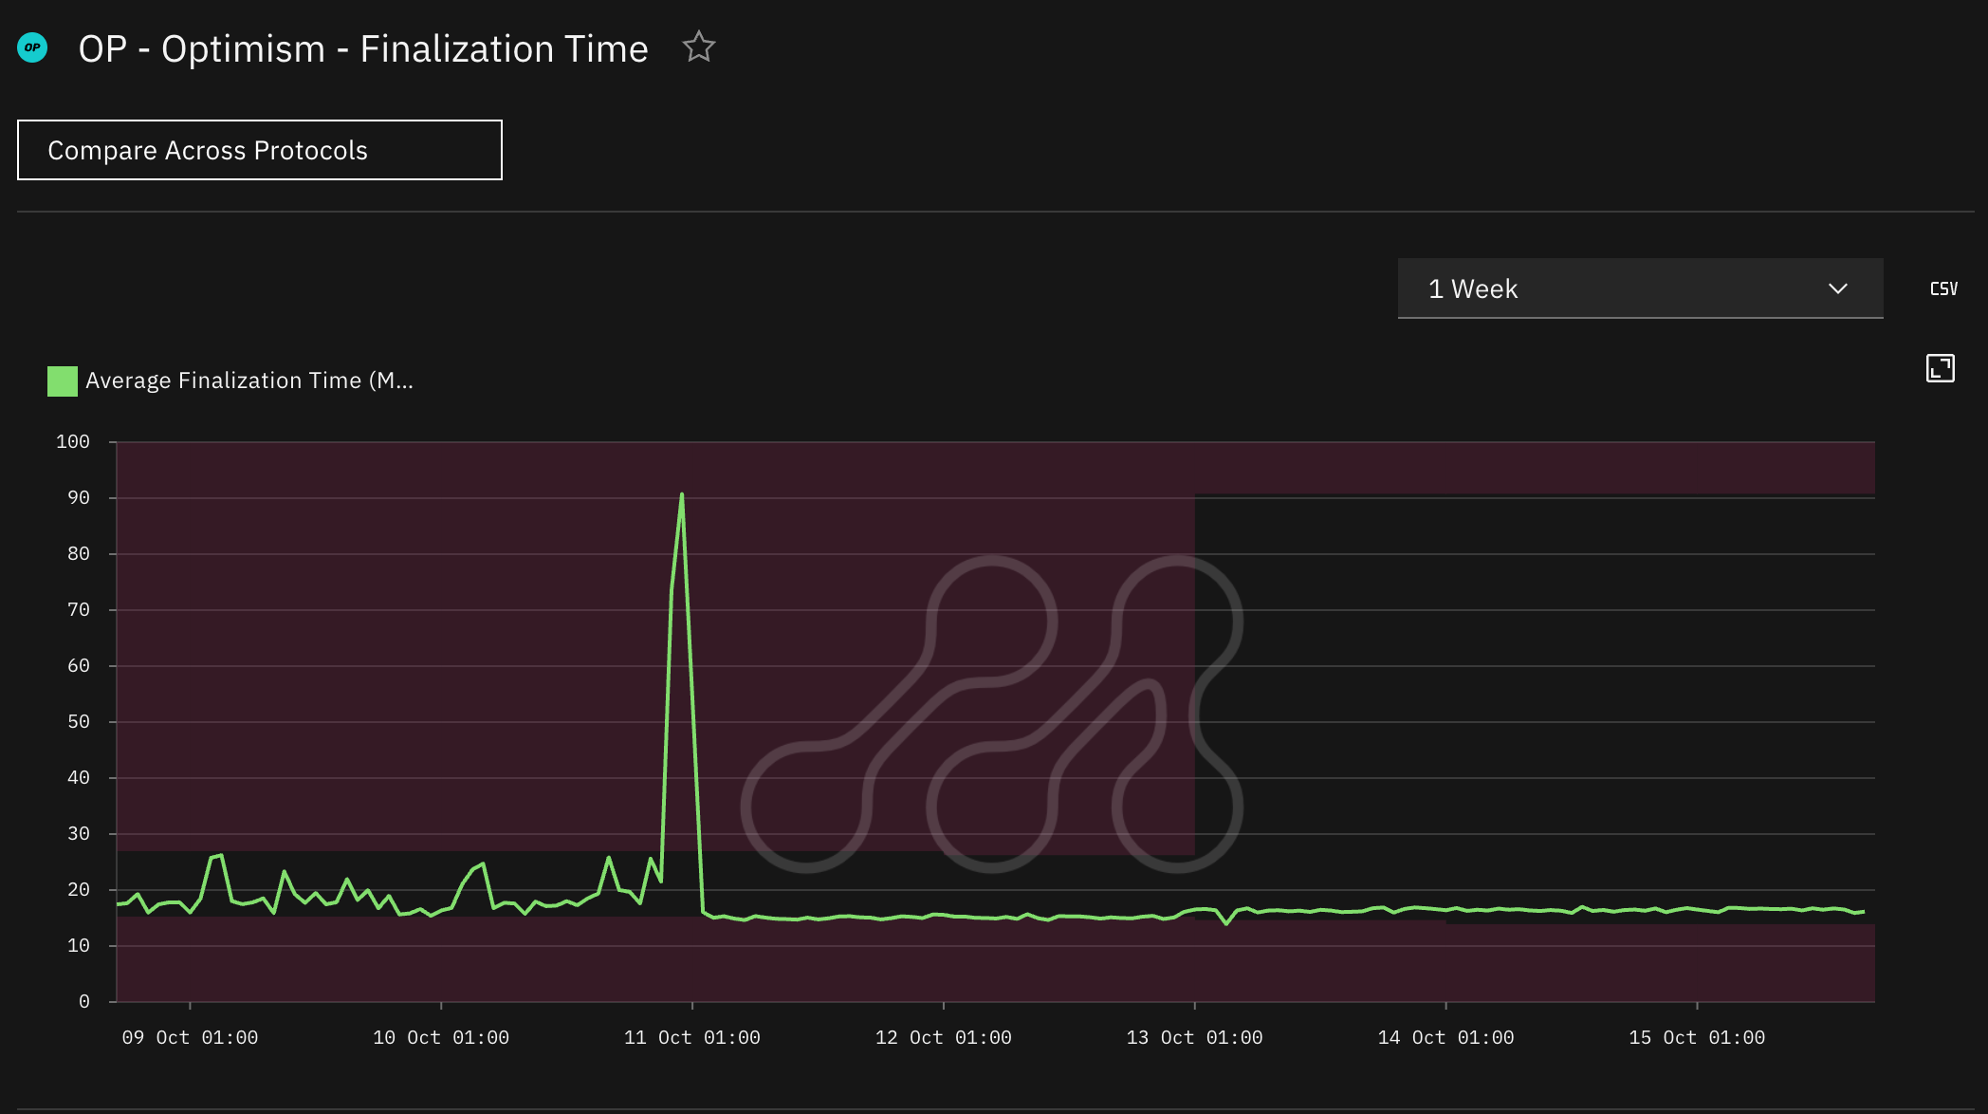
Task: Click the 13 Oct 01:00 axis label
Action: click(1194, 1037)
